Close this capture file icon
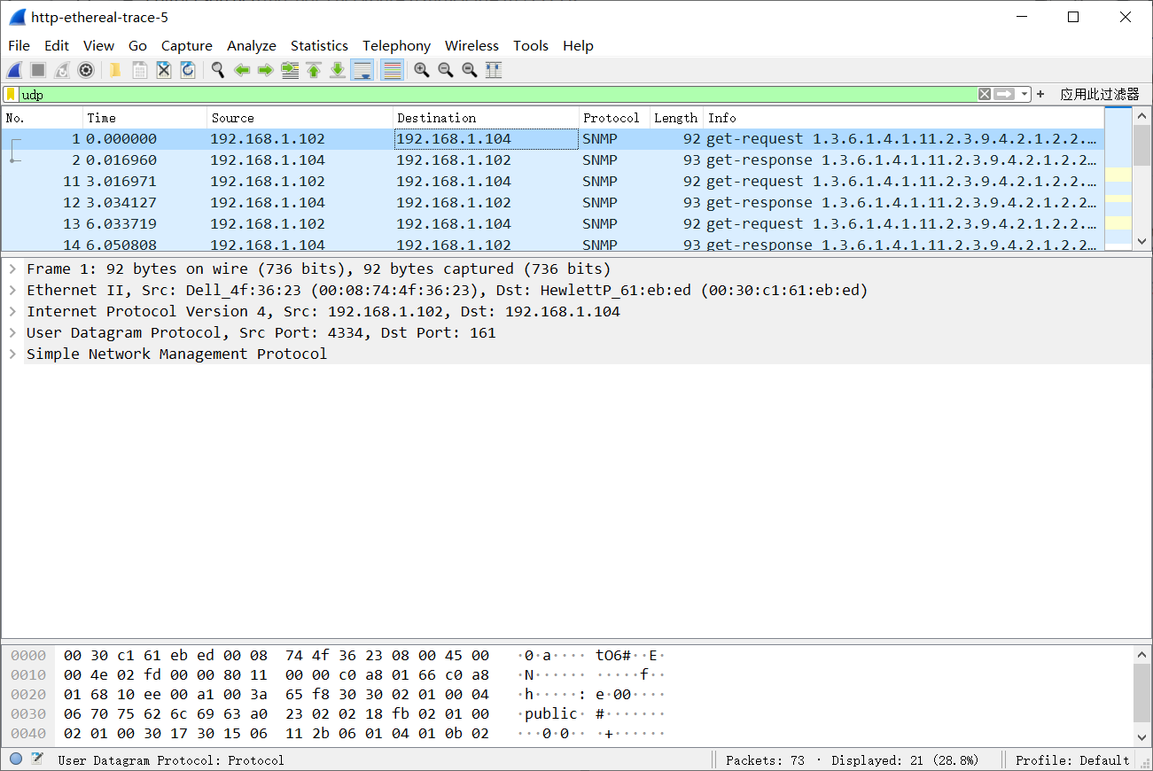The image size is (1153, 771). pos(164,70)
